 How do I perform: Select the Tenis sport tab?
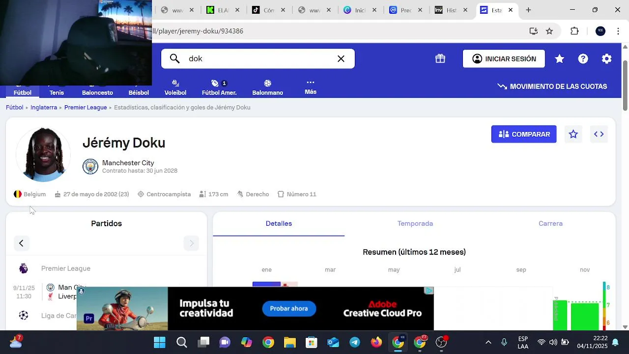[57, 92]
